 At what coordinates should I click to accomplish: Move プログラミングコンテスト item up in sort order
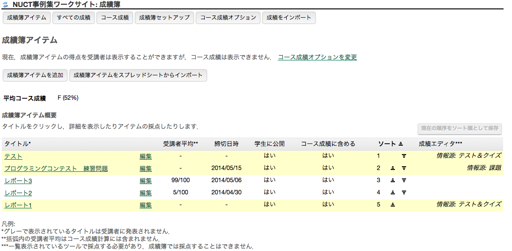tap(393, 168)
